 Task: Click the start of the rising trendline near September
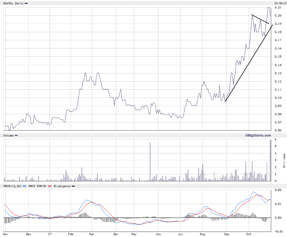225,101
